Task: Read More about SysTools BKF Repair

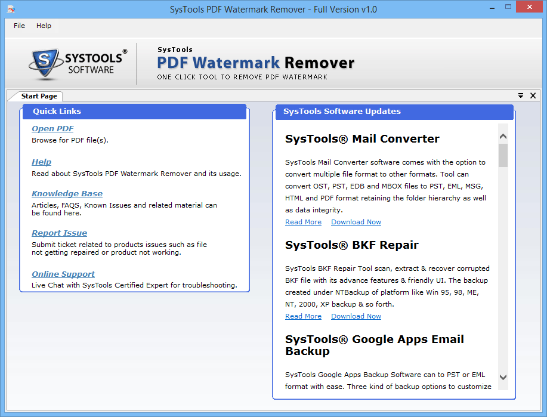Action: click(303, 316)
